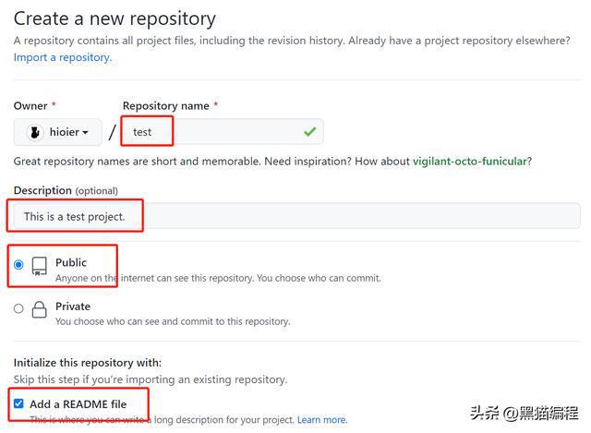
Task: Select the Public radio button
Action: pyautogui.click(x=18, y=265)
